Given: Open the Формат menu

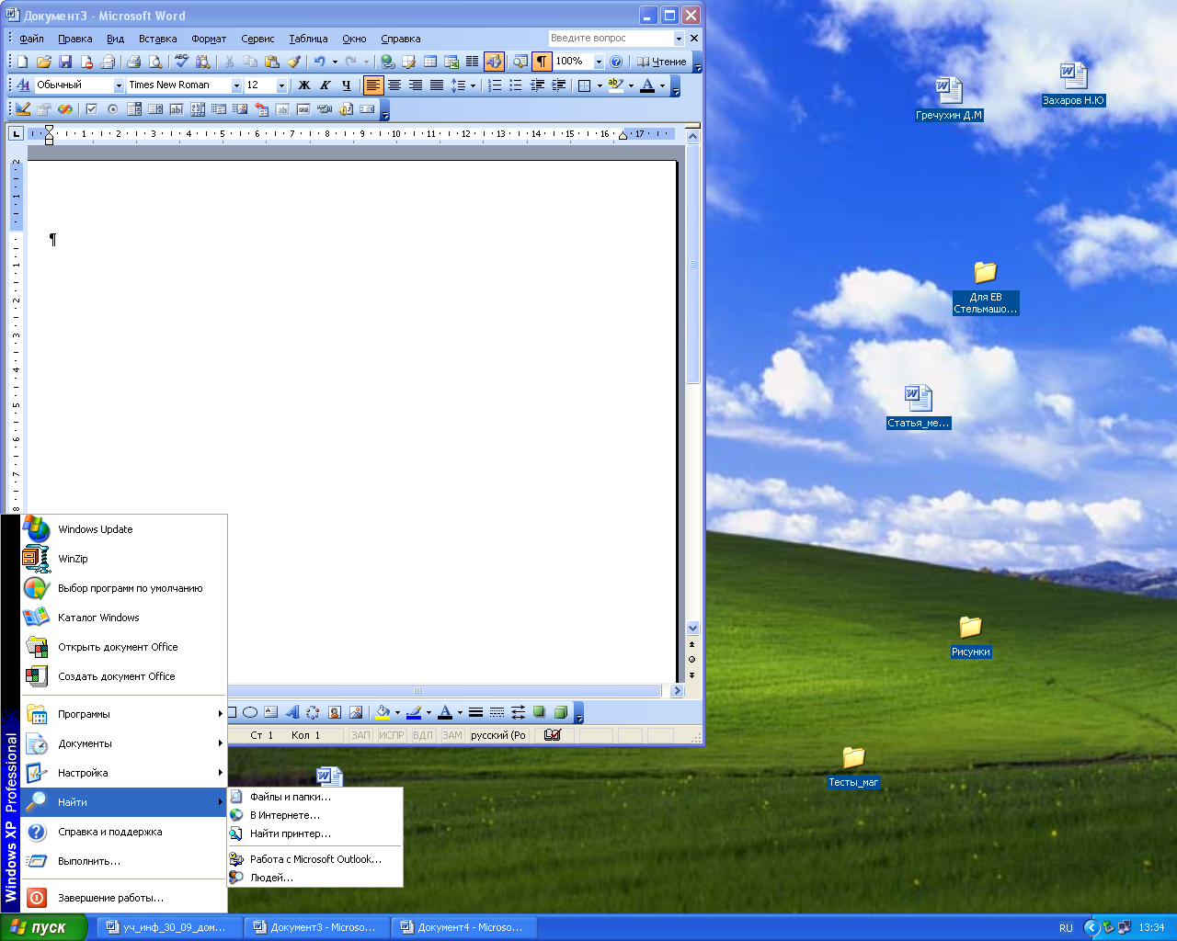Looking at the screenshot, I should [x=209, y=39].
